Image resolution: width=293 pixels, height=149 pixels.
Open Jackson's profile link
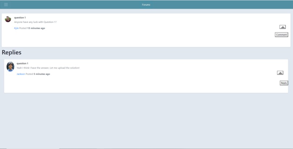pos(21,74)
